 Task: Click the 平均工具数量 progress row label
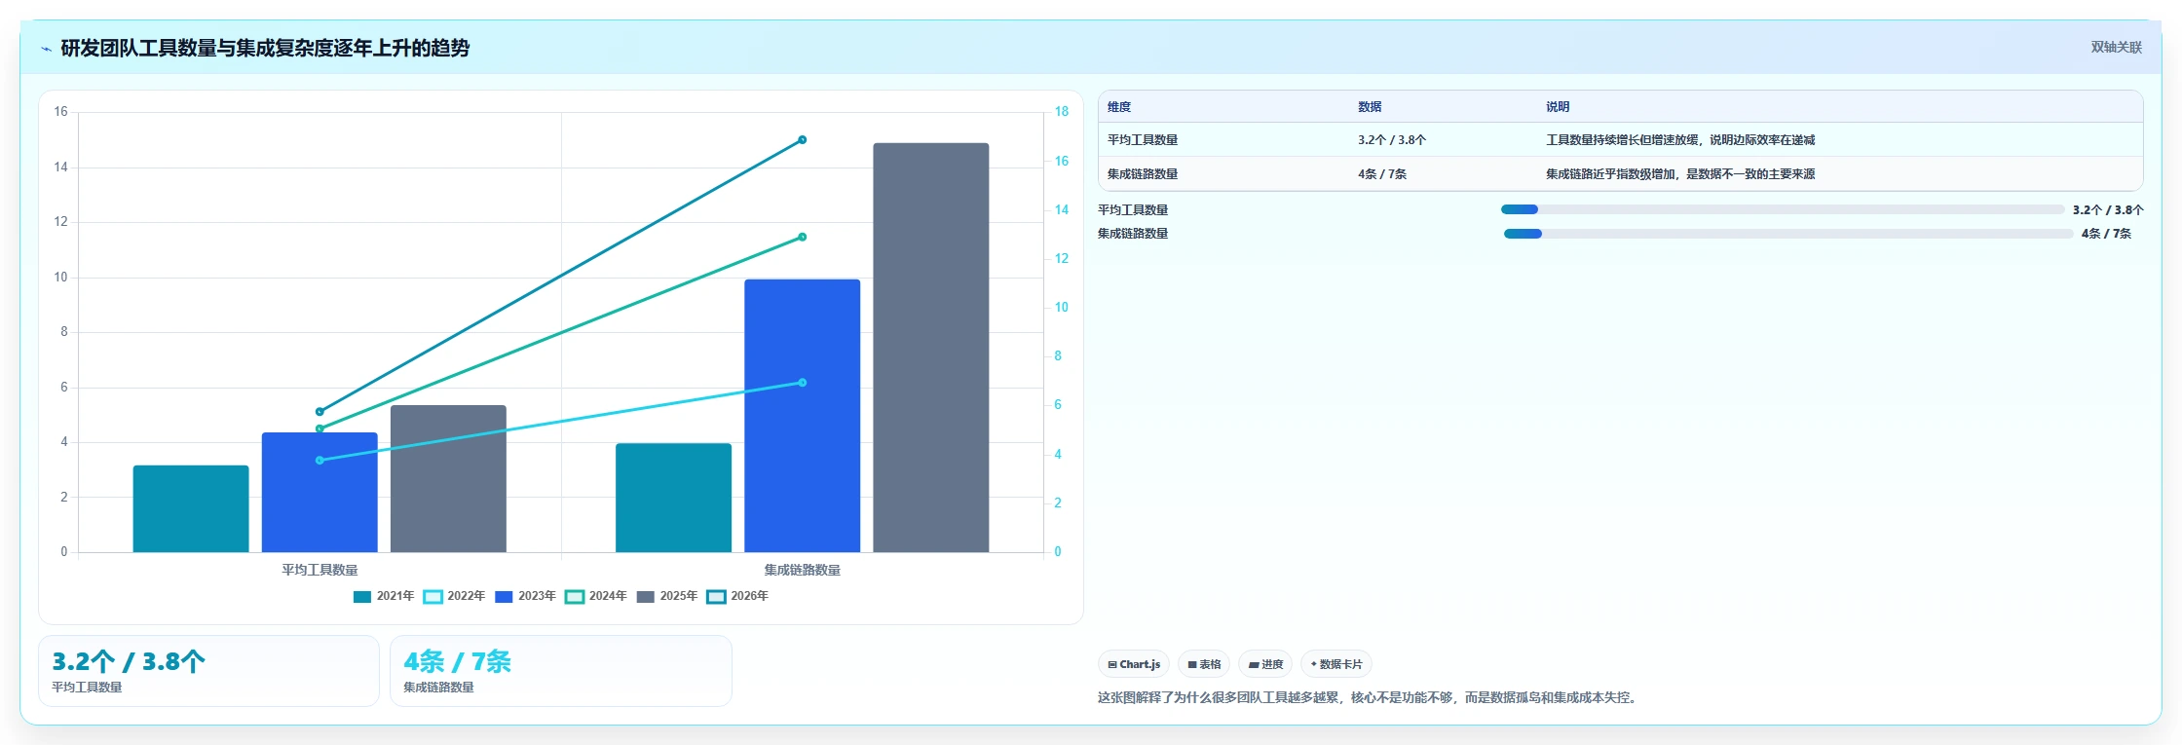click(x=1133, y=209)
